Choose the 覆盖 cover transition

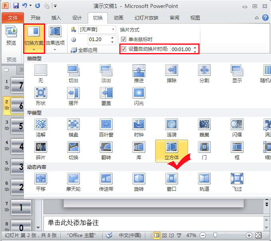tap(106, 97)
